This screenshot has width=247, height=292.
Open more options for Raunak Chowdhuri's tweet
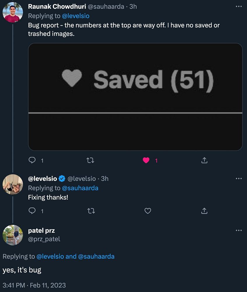239,7
